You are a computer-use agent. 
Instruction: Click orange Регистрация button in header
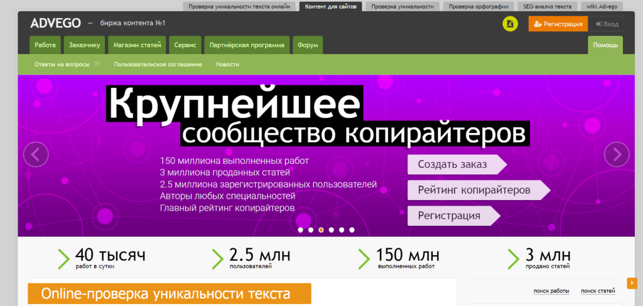[558, 24]
